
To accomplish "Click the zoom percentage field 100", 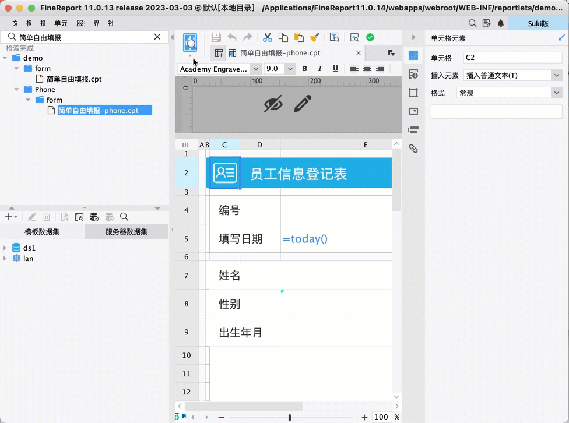I will click(381, 417).
